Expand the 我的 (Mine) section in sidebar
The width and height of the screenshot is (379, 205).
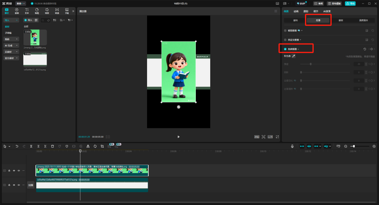pyautogui.click(x=11, y=39)
